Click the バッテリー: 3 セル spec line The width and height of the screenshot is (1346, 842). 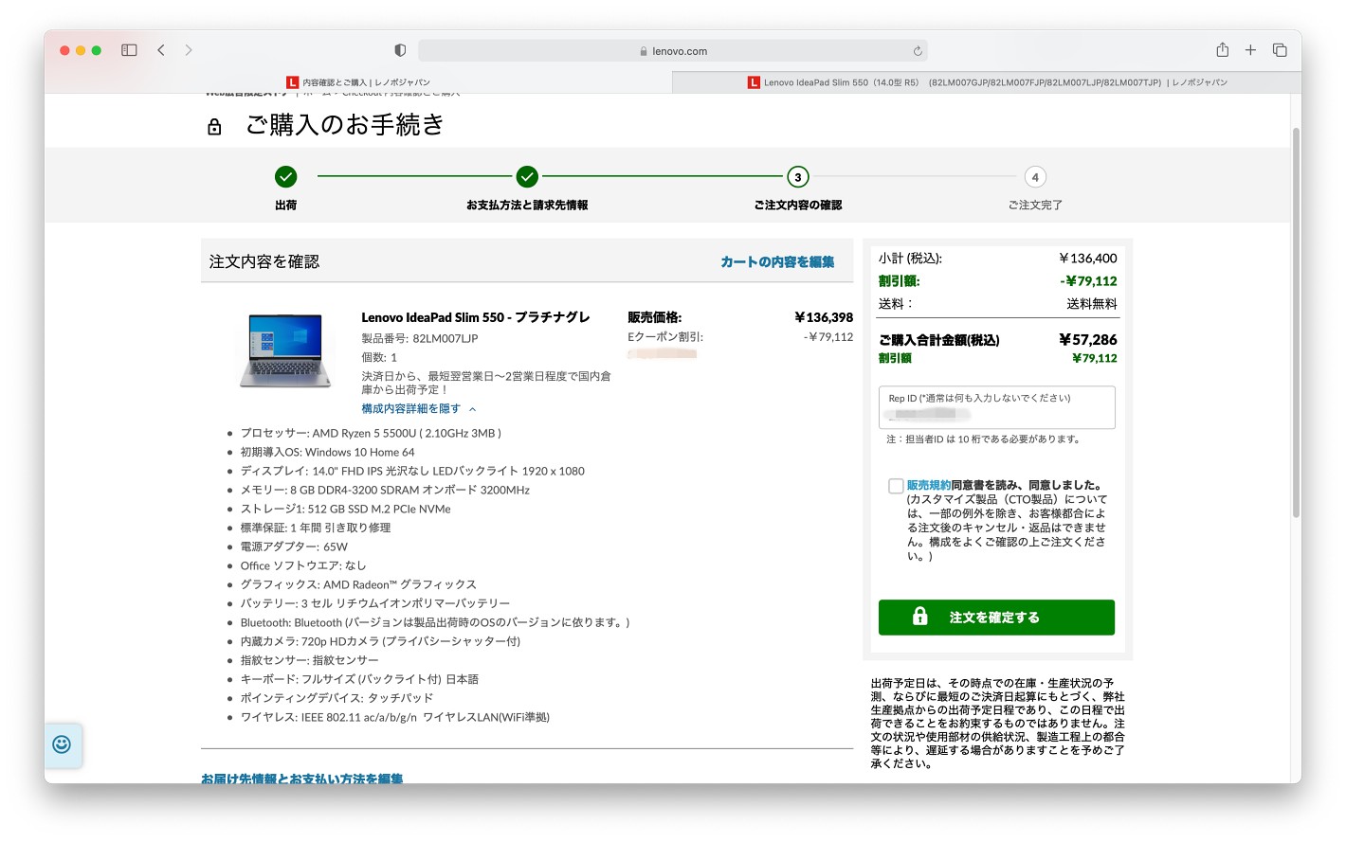374,603
